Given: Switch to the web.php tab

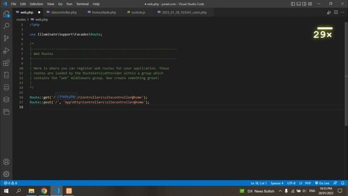Looking at the screenshot, I should click(27, 13).
